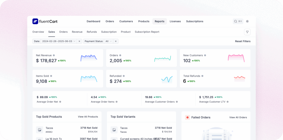Click View All Products link
This screenshot has width=283, height=140.
coord(88,117)
